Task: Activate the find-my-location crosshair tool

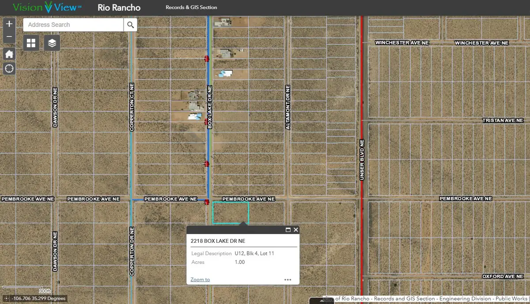Action: click(9, 68)
